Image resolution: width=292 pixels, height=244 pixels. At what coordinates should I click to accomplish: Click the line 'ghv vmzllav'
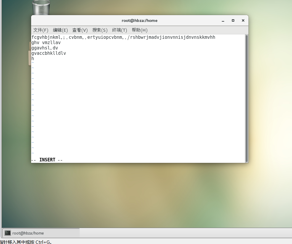46,43
